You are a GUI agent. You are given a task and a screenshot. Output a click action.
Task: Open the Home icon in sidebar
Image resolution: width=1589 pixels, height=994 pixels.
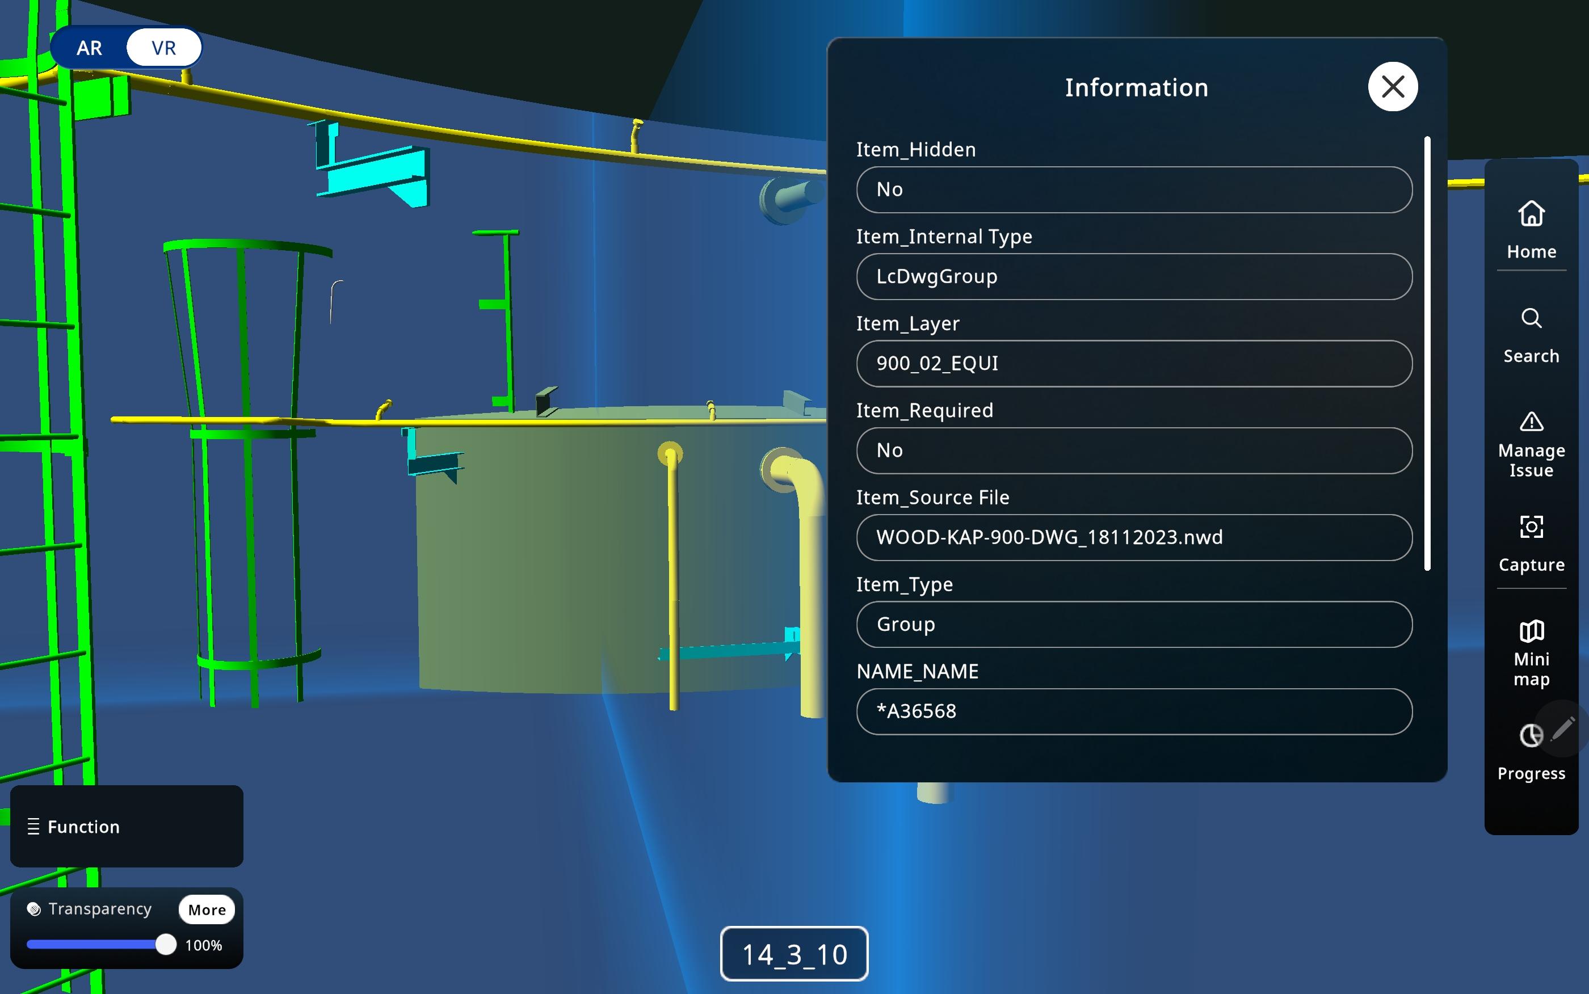1531,214
